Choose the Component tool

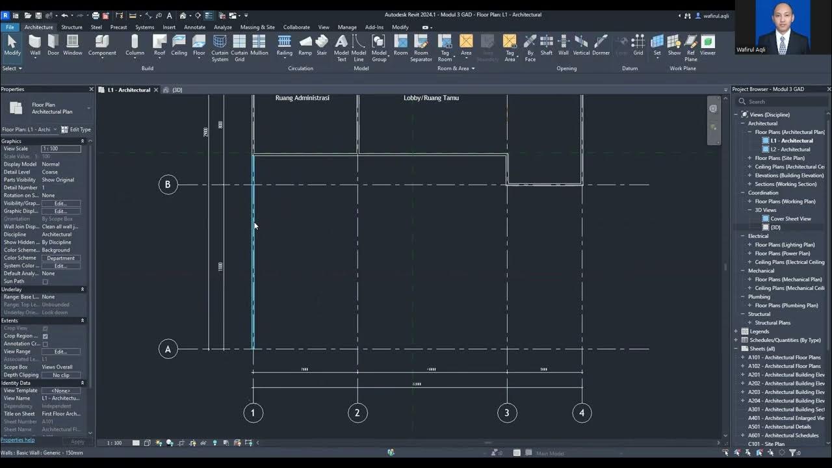(x=102, y=45)
